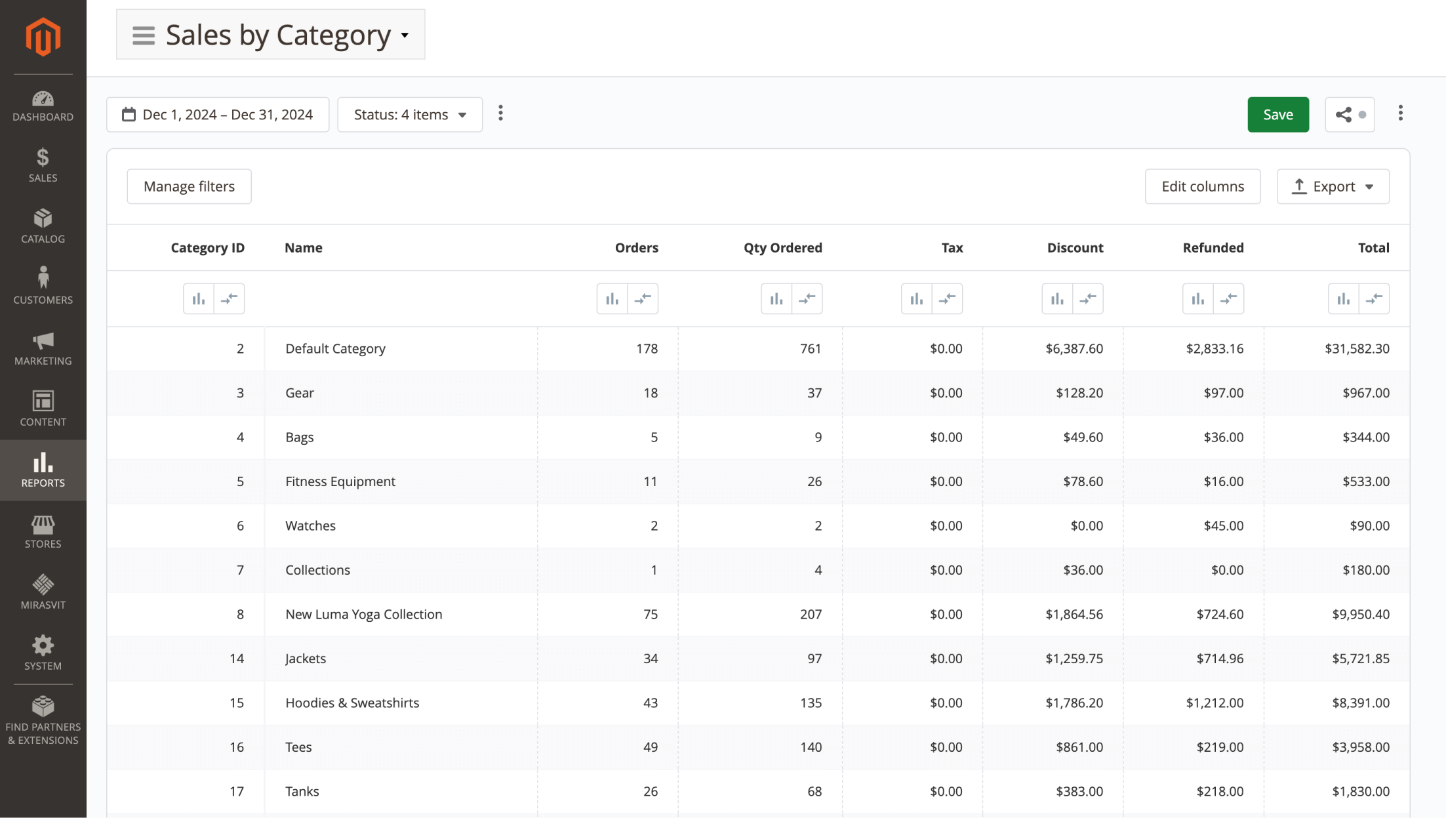Toggle compare for Tax column
The height and width of the screenshot is (818, 1446).
pos(947,298)
